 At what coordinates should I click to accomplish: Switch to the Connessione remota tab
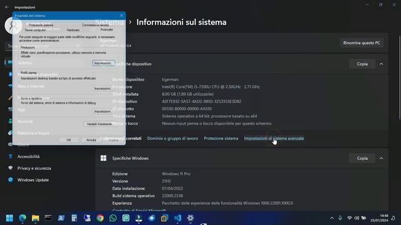[95, 25]
